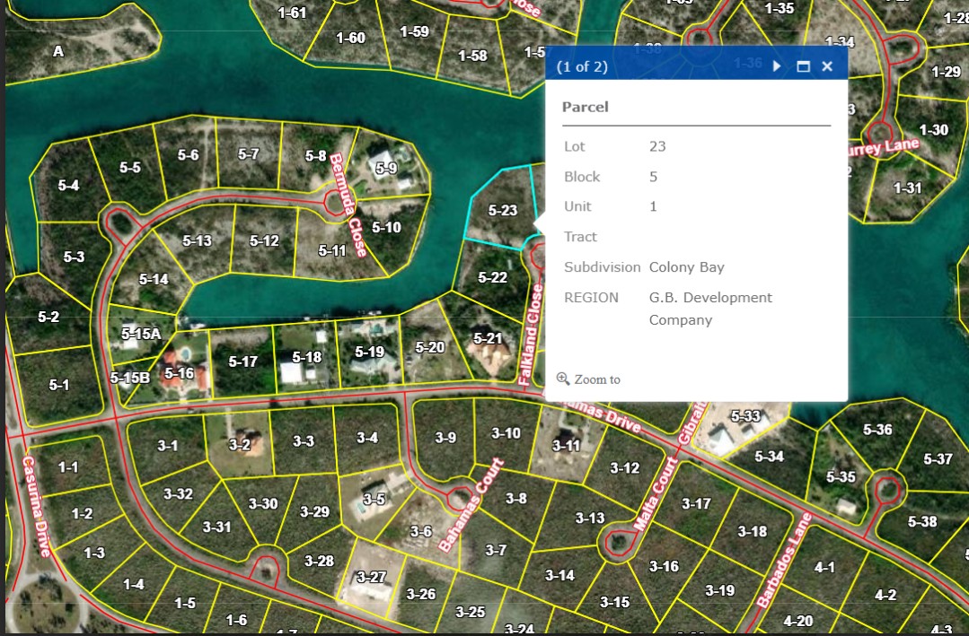Screen dimensions: 969x636
Task: Select parcel 1-30 on the map
Action: (x=933, y=130)
